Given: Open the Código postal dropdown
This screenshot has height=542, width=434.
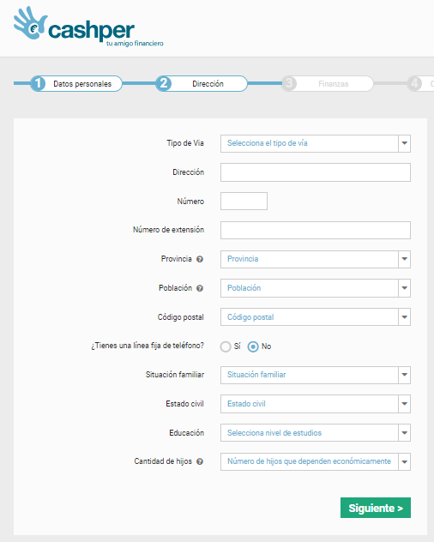Looking at the screenshot, I should [316, 317].
